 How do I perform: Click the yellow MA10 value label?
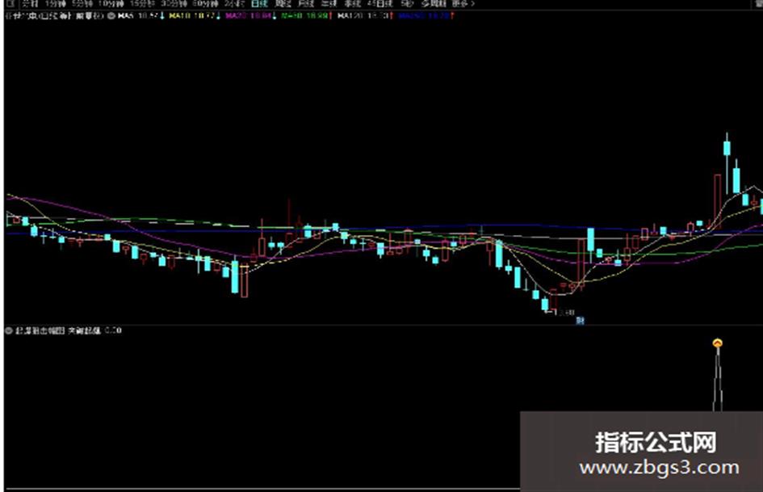pyautogui.click(x=194, y=15)
